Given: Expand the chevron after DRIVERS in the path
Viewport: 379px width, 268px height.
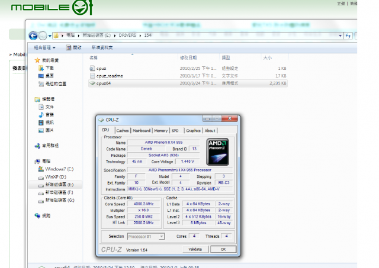Looking at the screenshot, I should point(140,35).
